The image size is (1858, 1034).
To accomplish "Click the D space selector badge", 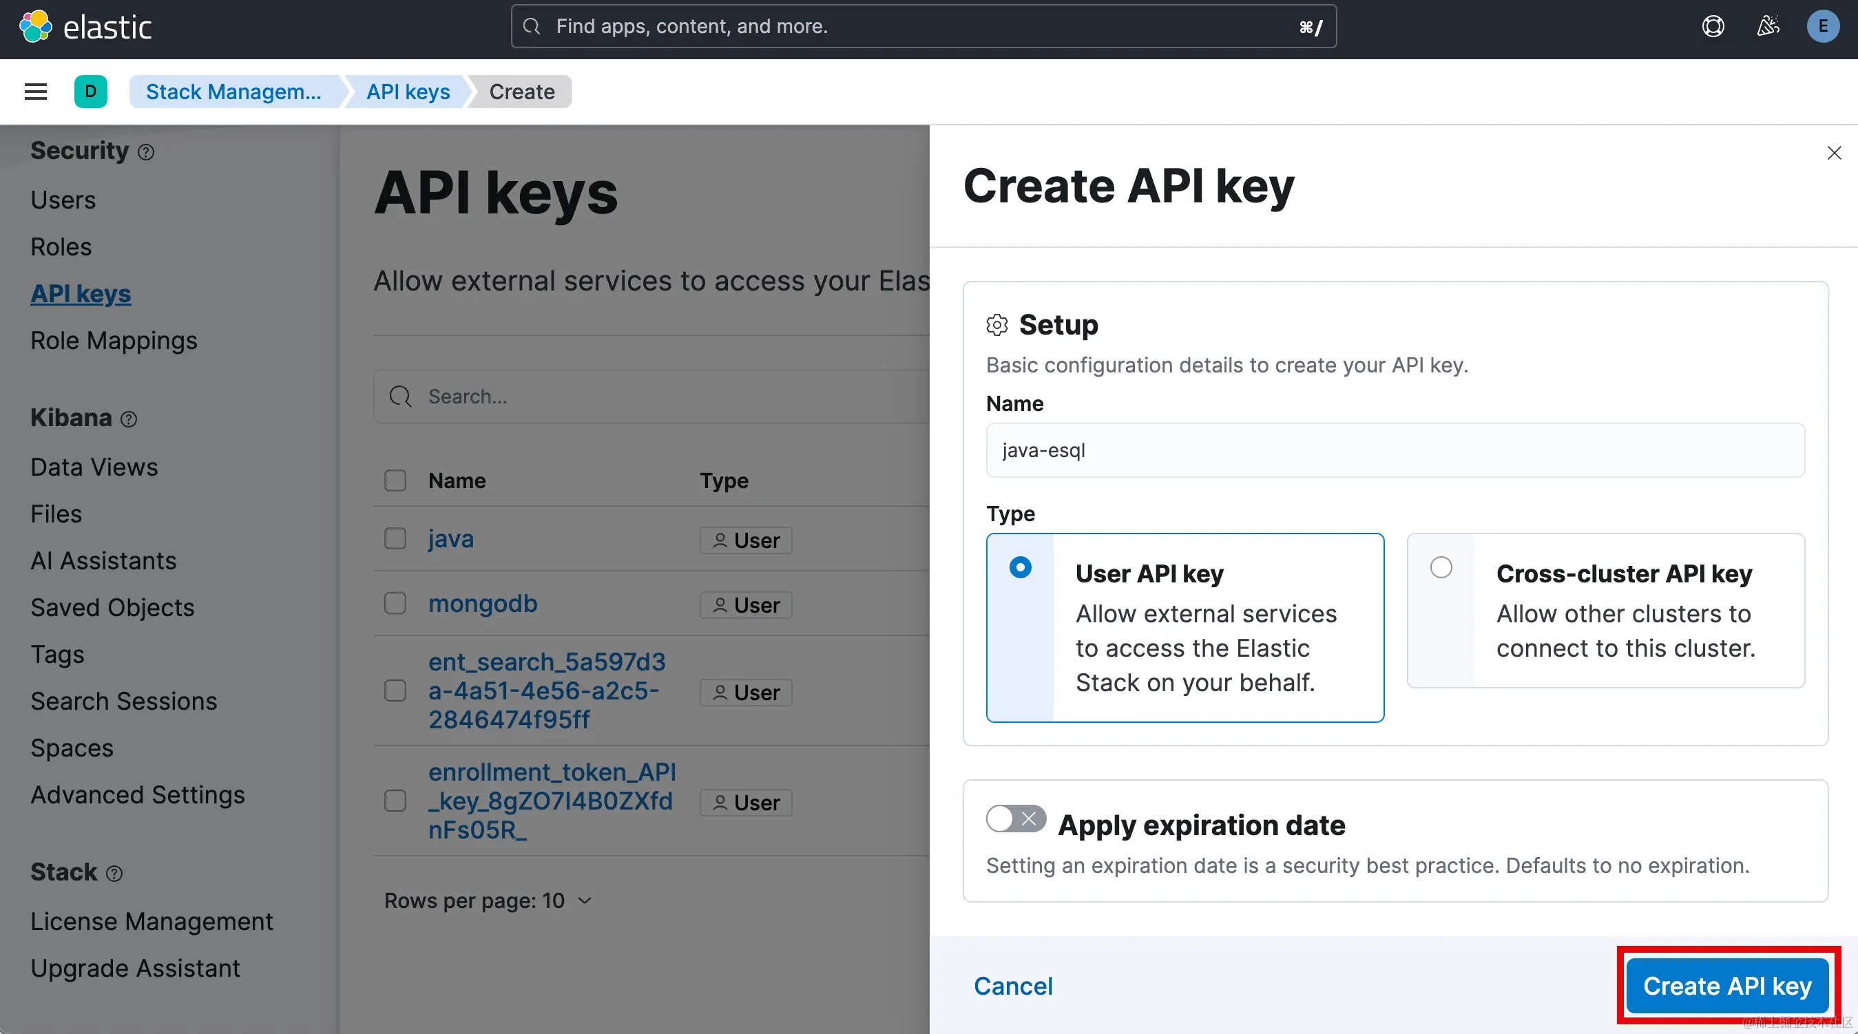I will point(90,92).
